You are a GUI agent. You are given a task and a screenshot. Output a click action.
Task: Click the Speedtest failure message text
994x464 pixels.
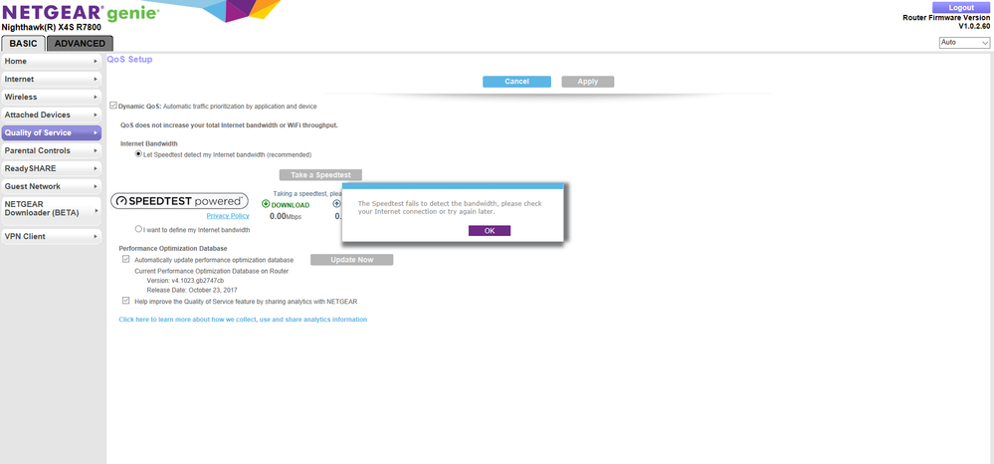(450, 207)
